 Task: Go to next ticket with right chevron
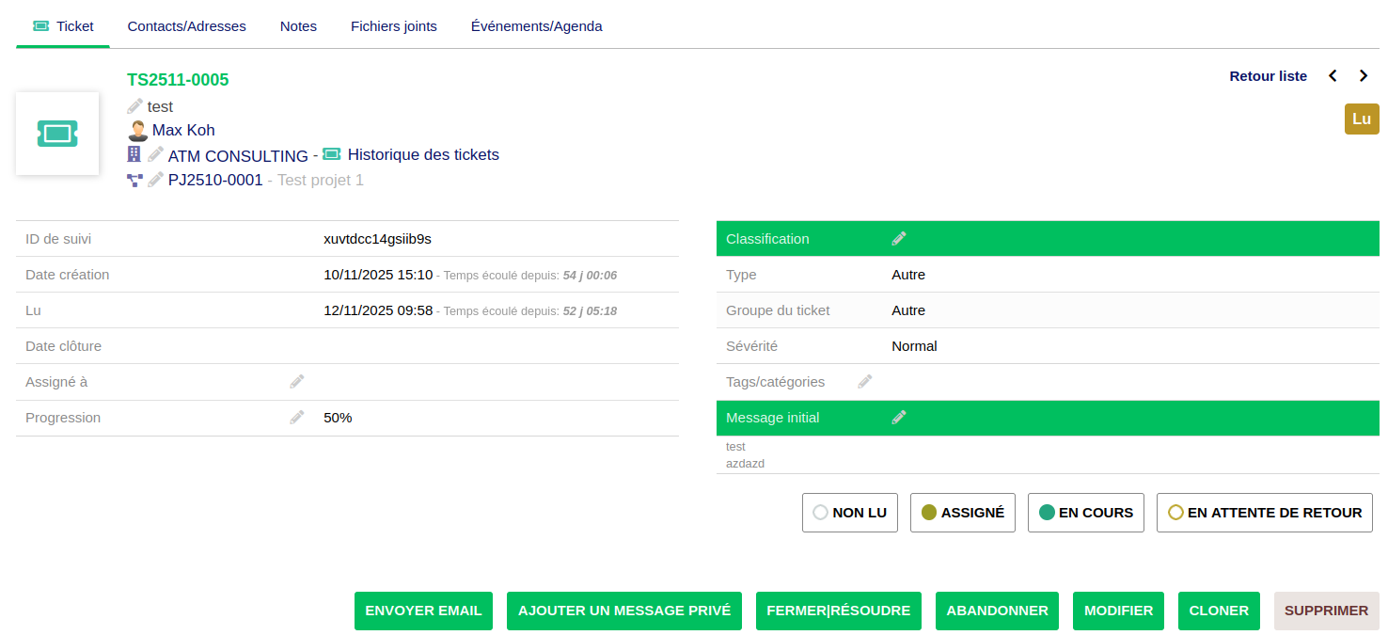click(1364, 76)
